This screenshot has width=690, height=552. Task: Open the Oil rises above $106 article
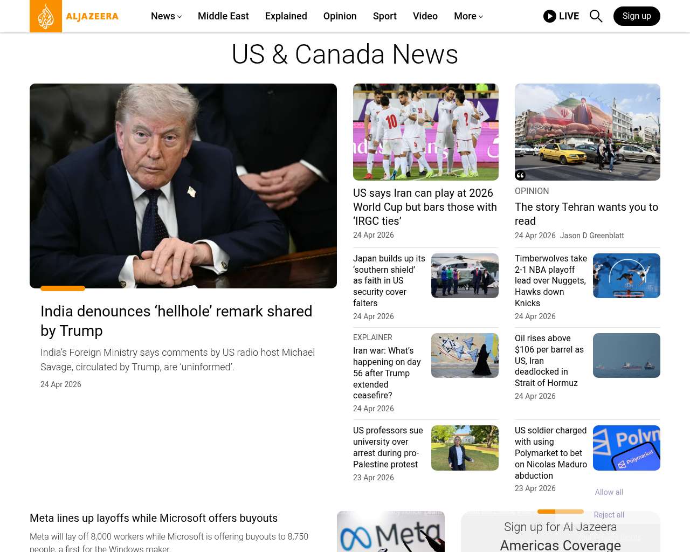pos(550,361)
